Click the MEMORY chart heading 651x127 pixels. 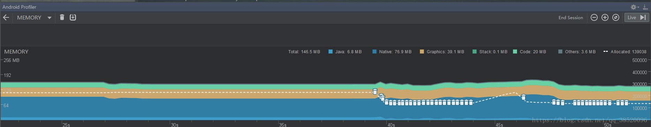(16, 51)
